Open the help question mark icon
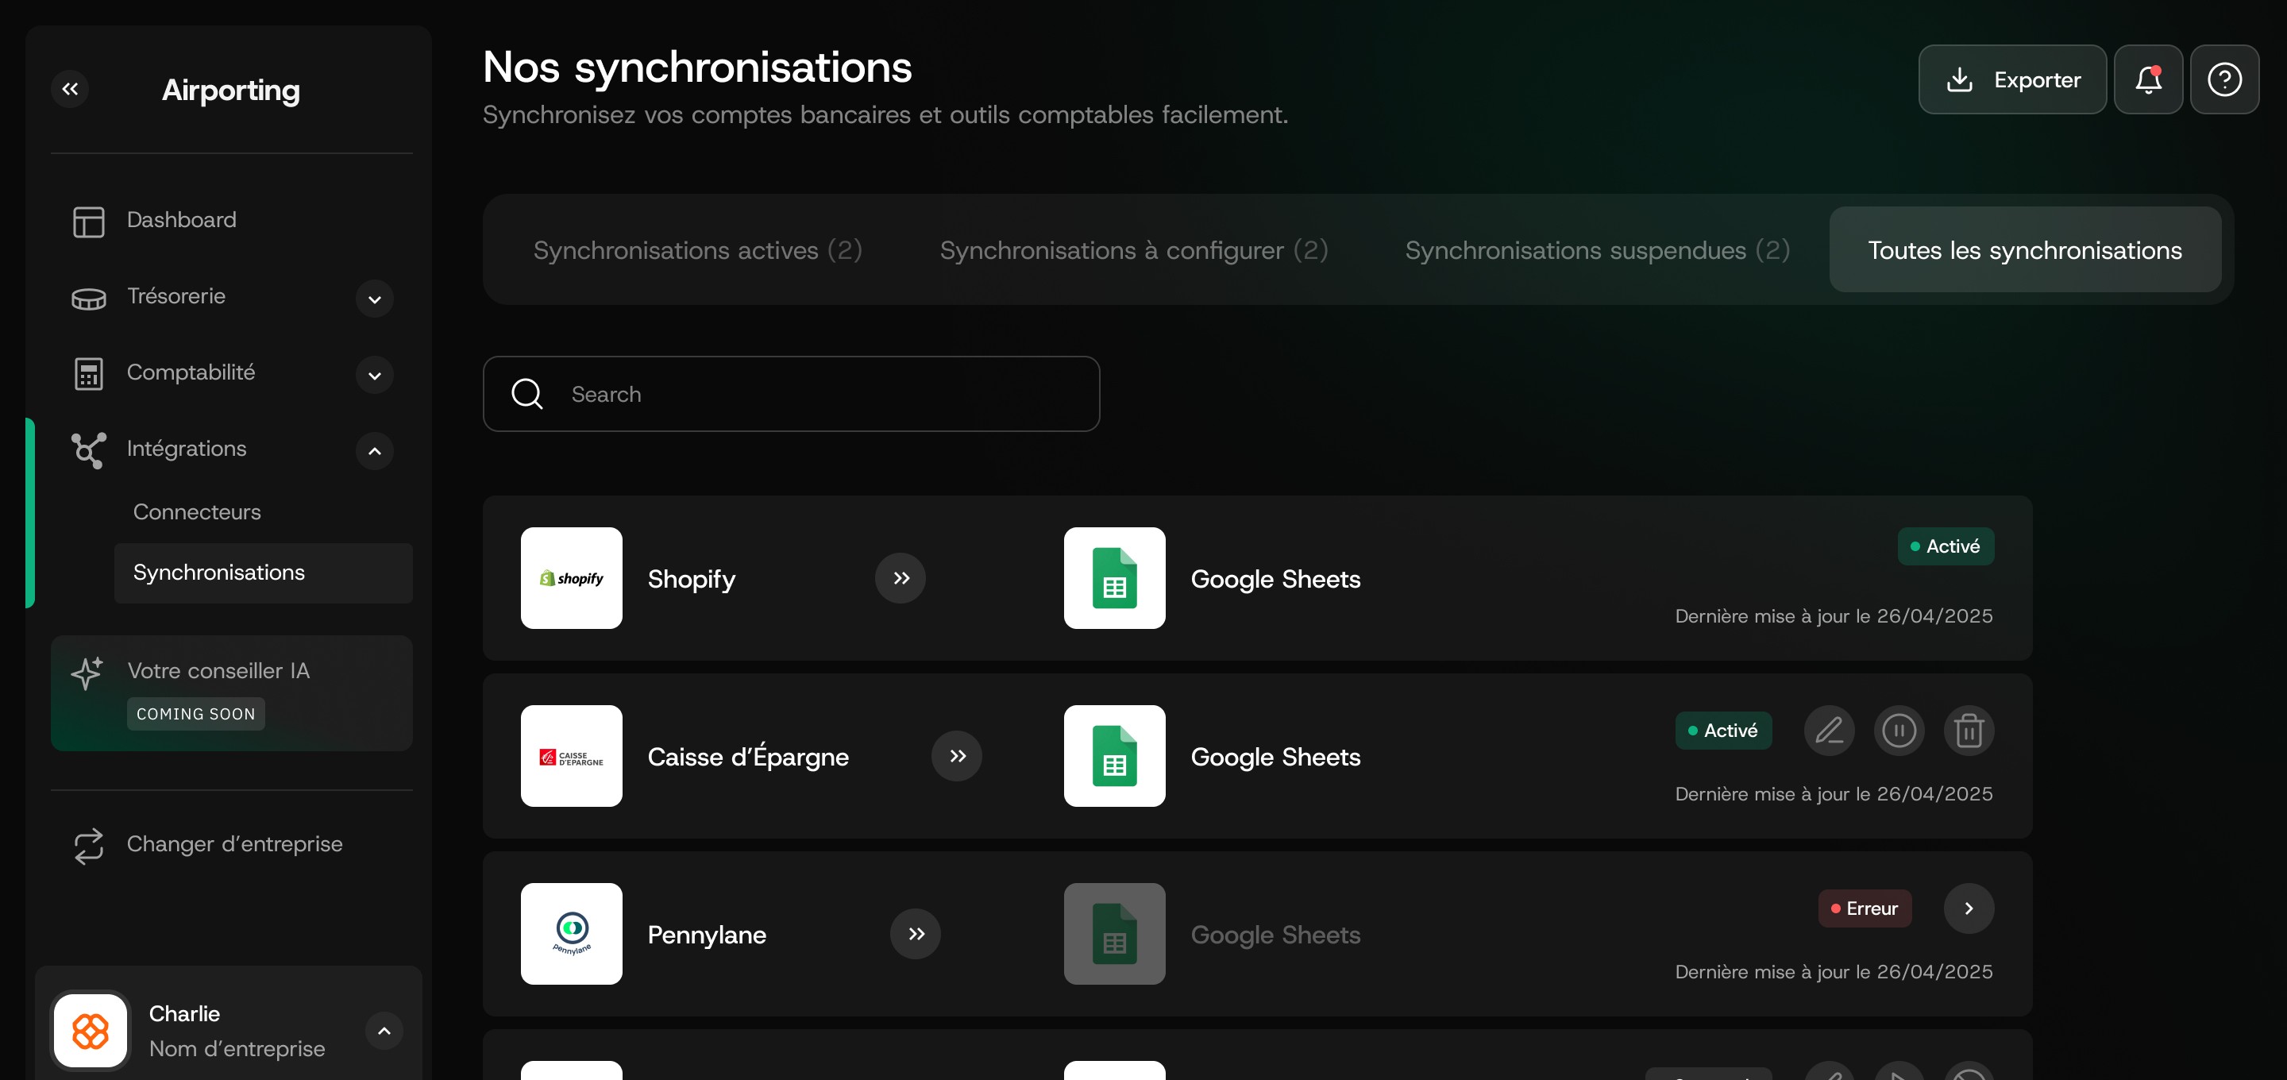 (2224, 80)
